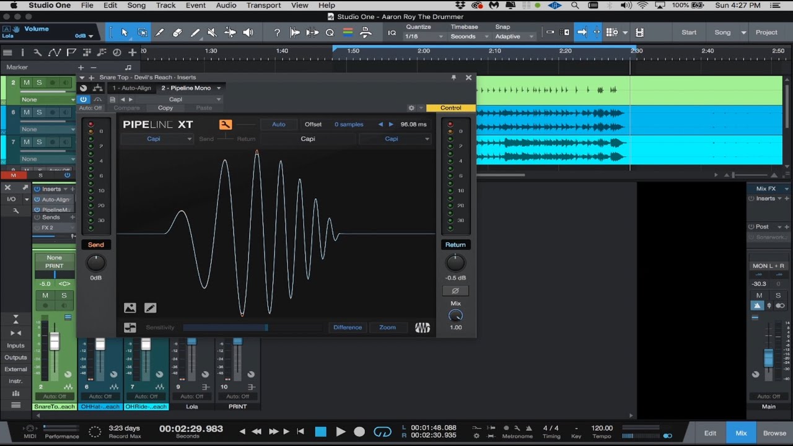
Task: Click the Auto button in Pipeline
Action: [x=279, y=125]
